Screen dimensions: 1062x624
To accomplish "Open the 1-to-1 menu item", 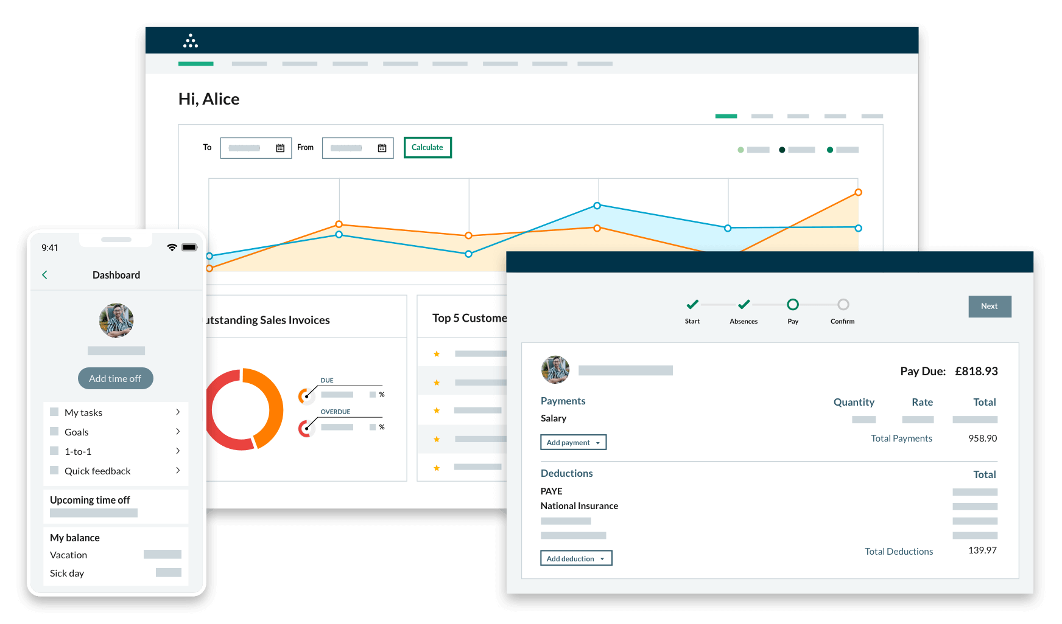I will (78, 451).
